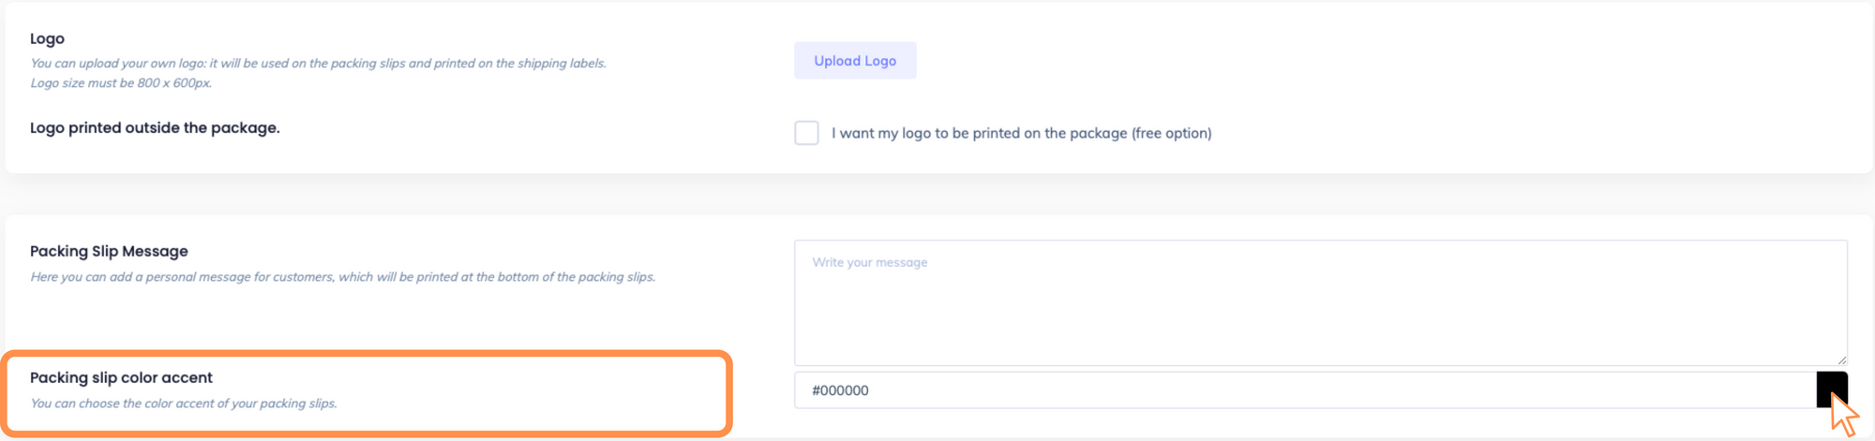Click the "(free option)" text beside the checkbox
The width and height of the screenshot is (1875, 441).
click(1172, 133)
